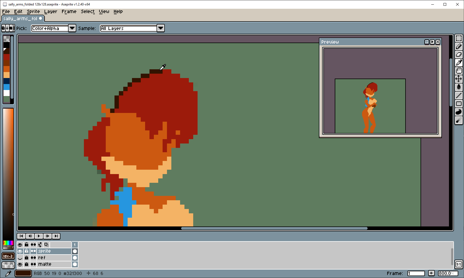Image resolution: width=464 pixels, height=278 pixels.
Task: Select the Move tool
Action: [x=459, y=79]
